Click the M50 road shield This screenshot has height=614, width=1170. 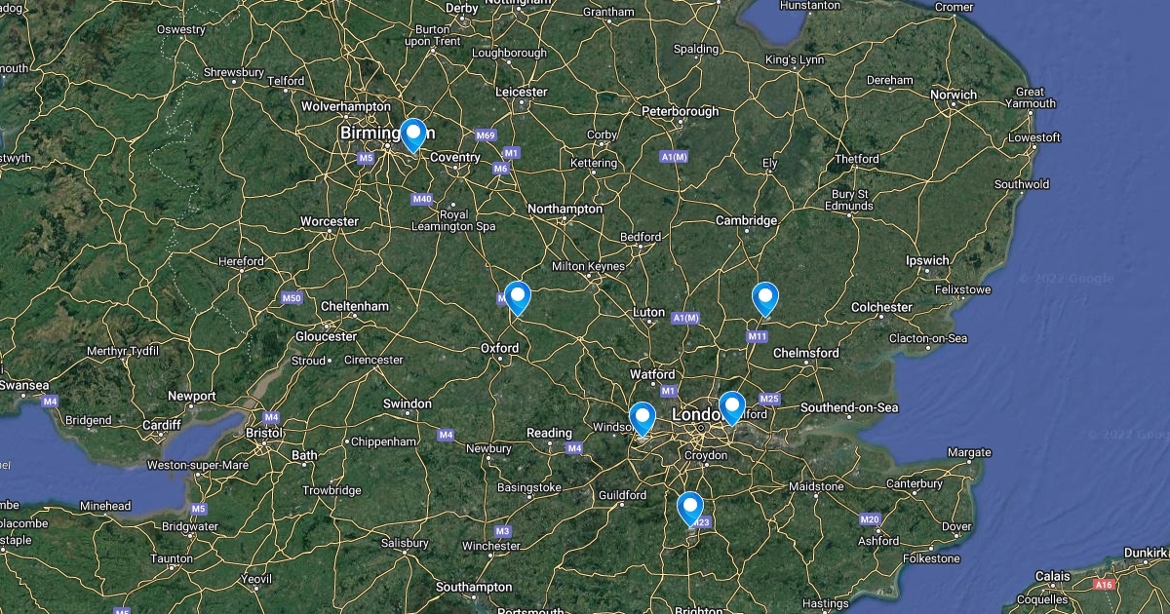[291, 298]
